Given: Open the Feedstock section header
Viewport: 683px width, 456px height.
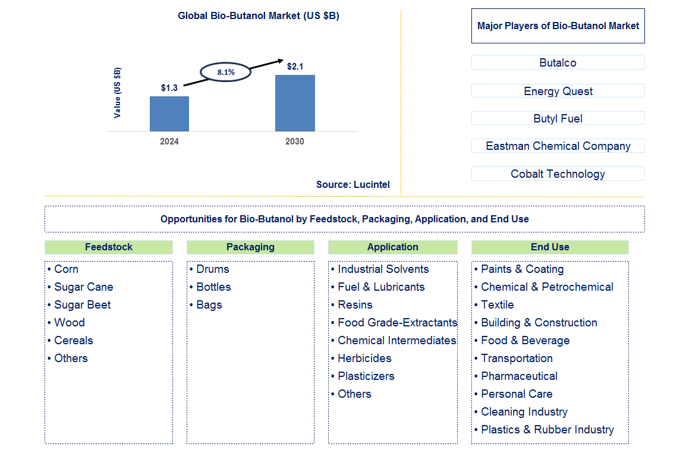Looking at the screenshot, I should 108,247.
